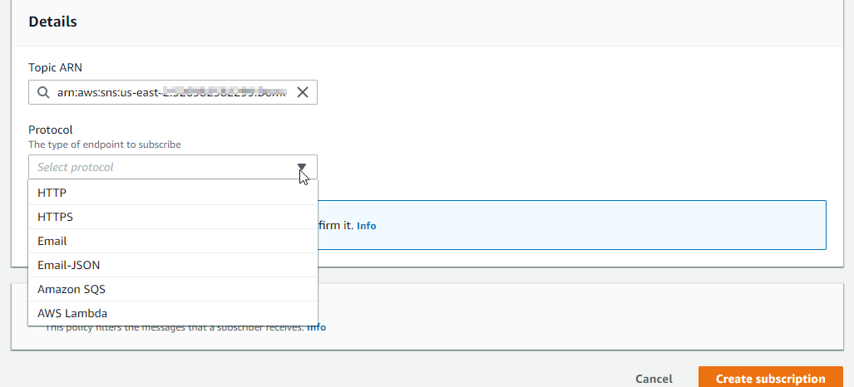The image size is (854, 387).
Task: Click 'The type of endpoint to subscribe' hint
Action: [x=105, y=145]
